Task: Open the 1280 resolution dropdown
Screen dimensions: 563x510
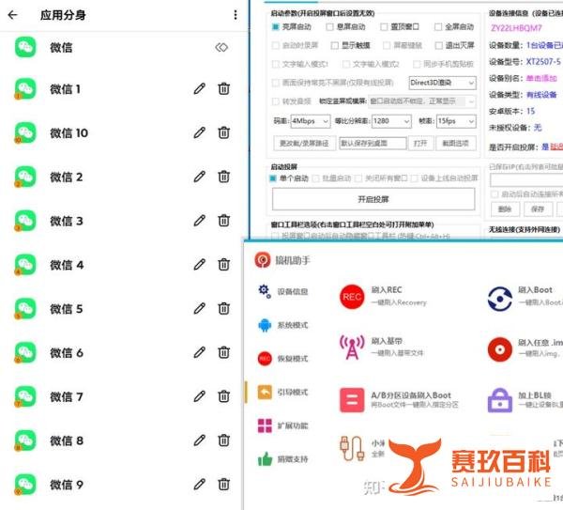Action: [x=391, y=121]
